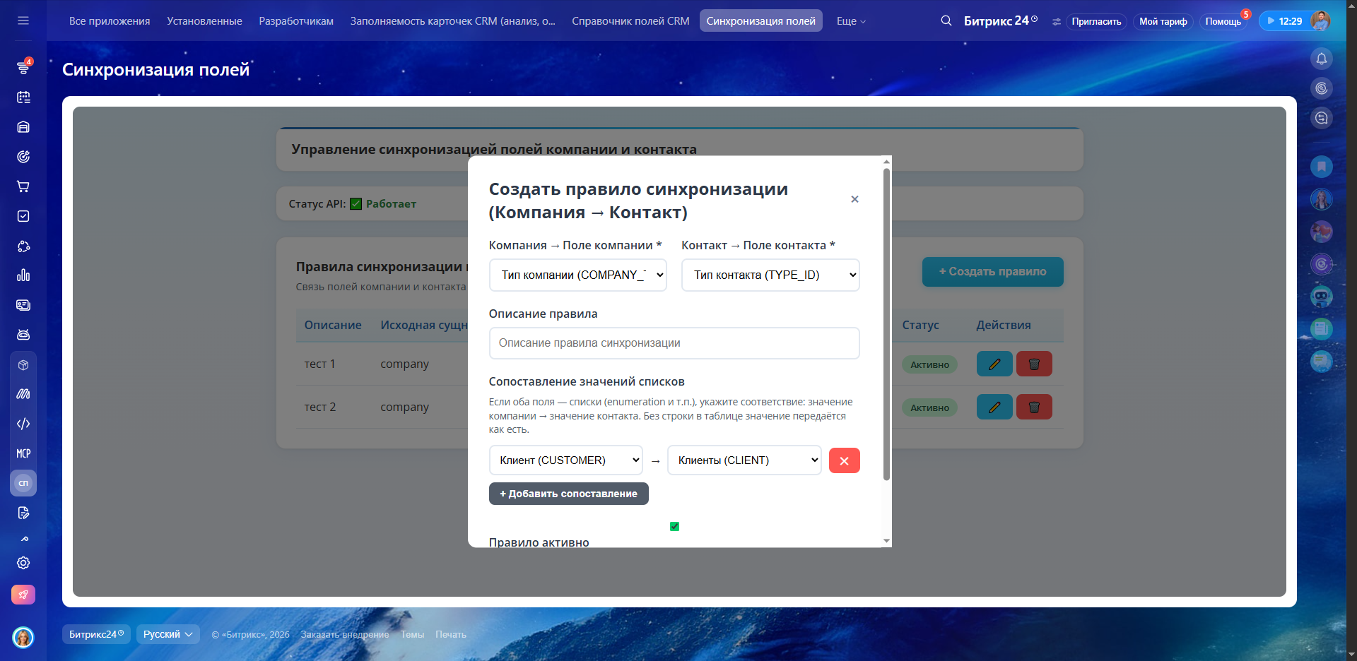This screenshot has width=1357, height=661.
Task: Click the 'Битрикс24' footer button
Action: pos(96,634)
